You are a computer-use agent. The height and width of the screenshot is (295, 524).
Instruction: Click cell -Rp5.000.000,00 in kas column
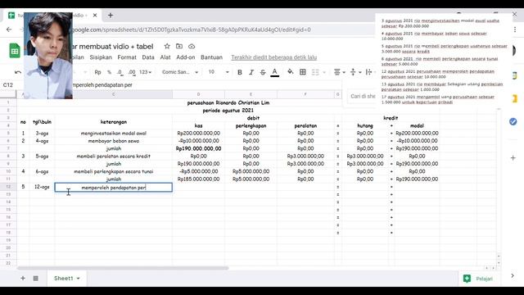[198, 171]
